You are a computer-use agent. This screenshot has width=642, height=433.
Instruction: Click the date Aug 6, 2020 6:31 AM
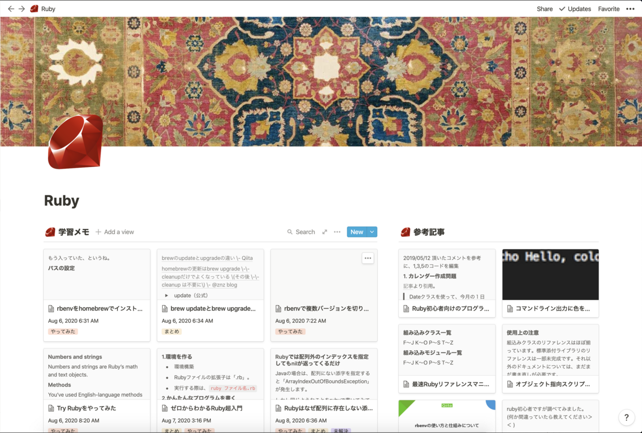[x=73, y=321]
